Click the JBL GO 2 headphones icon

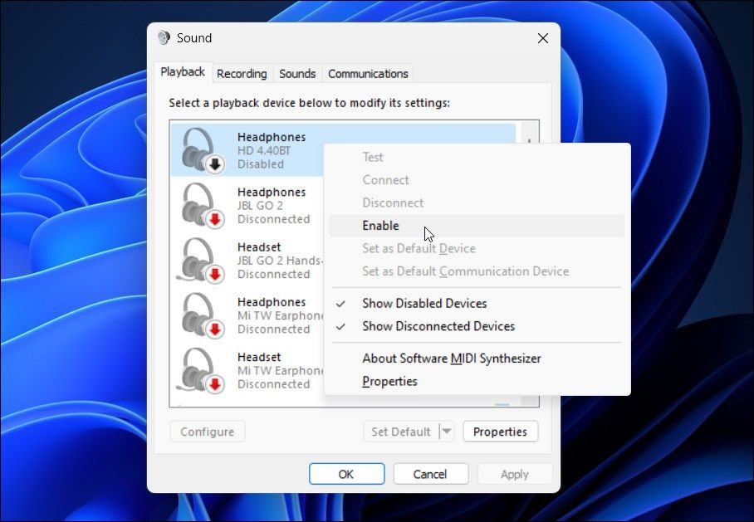point(199,205)
